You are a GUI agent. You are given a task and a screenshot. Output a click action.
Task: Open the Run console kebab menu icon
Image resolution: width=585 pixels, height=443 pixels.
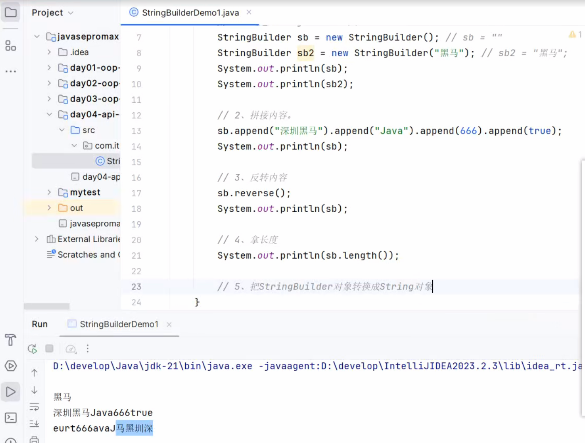pyautogui.click(x=88, y=349)
